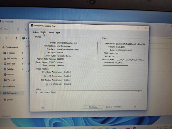Viewport: 172px width, 129px height.
Task: Click the No problems found note
Action: (x=48, y=92)
